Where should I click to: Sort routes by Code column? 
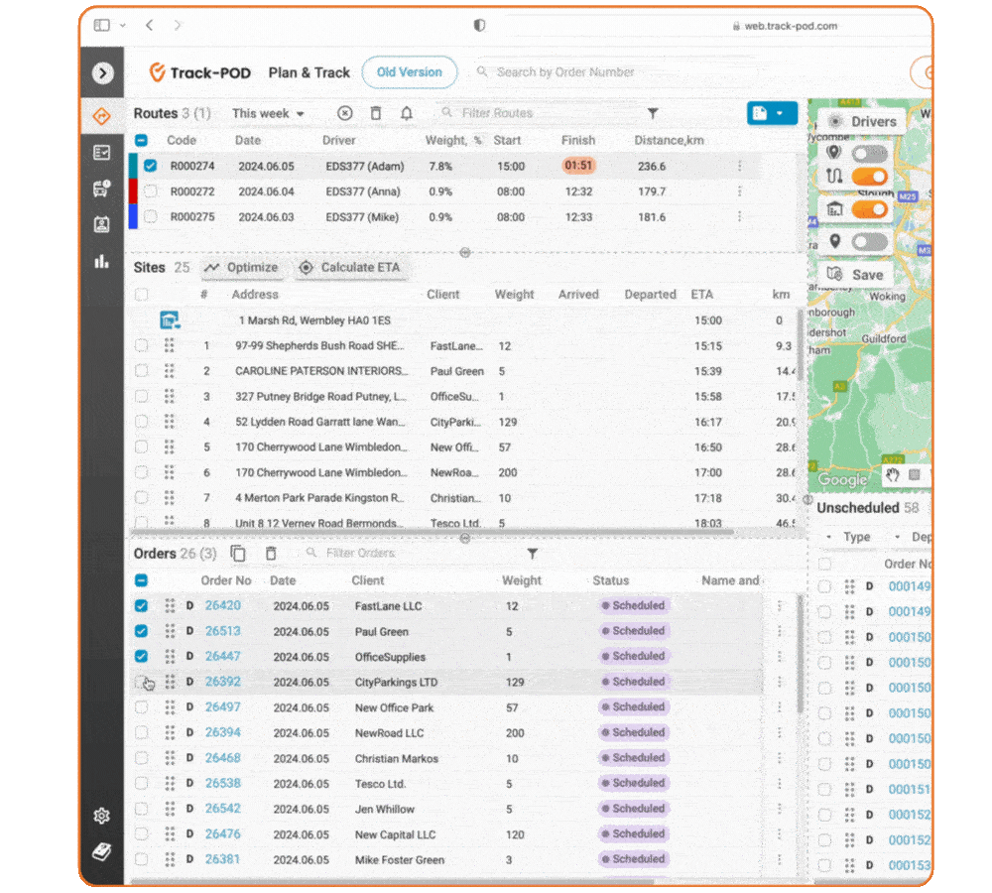[182, 141]
